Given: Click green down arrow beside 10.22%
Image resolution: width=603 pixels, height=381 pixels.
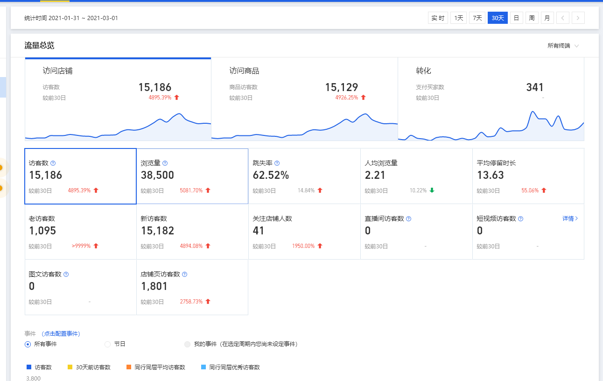Looking at the screenshot, I should [432, 190].
